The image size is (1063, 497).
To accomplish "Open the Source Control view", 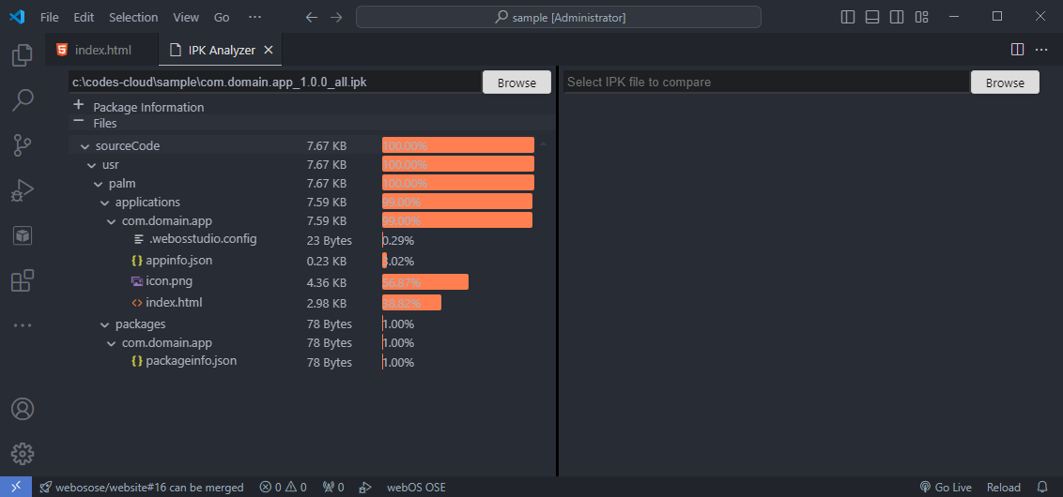I will tap(23, 145).
